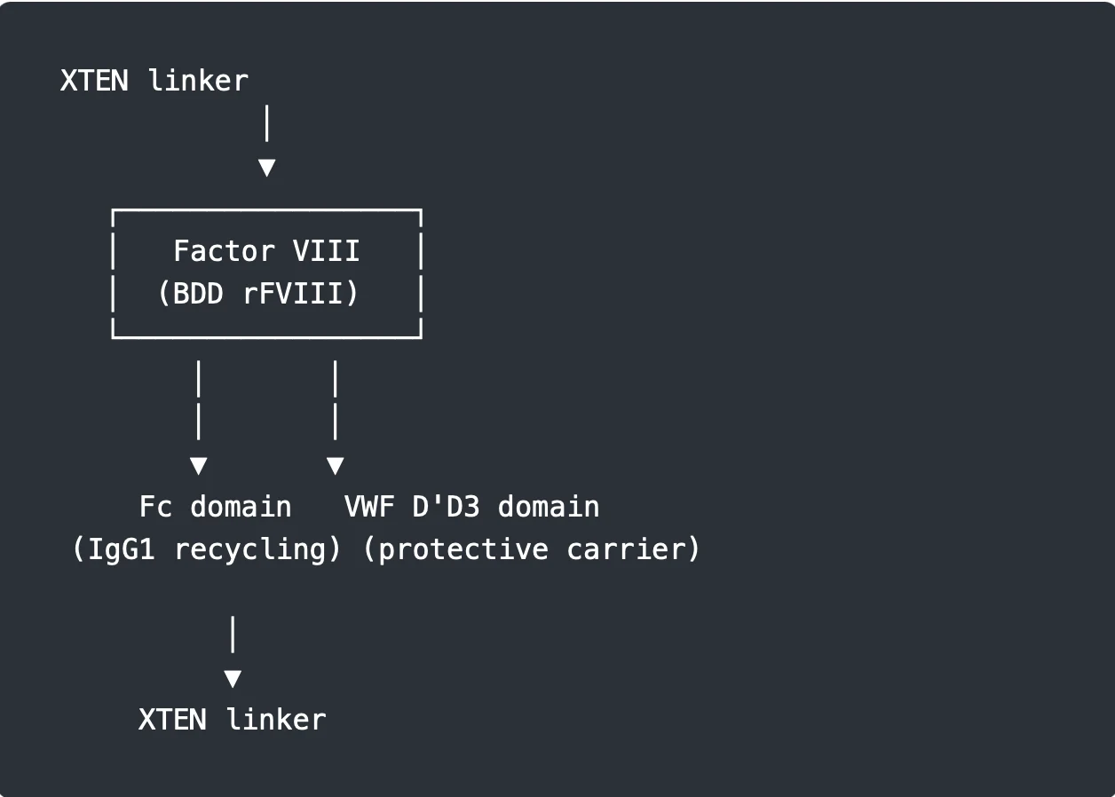This screenshot has width=1115, height=797.
Task: Click the vertical line below IgG1 recycling
Action: (x=233, y=634)
